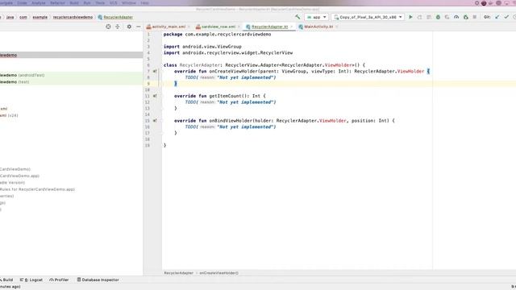Screen dimensions: 516x290
Task: Open the Build menu
Action: point(74,3)
